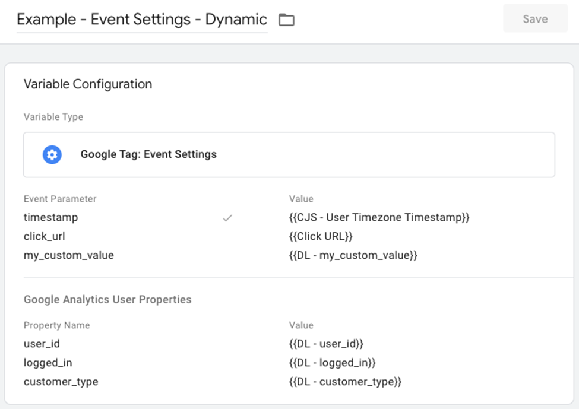Select the user_id property name

pos(42,344)
